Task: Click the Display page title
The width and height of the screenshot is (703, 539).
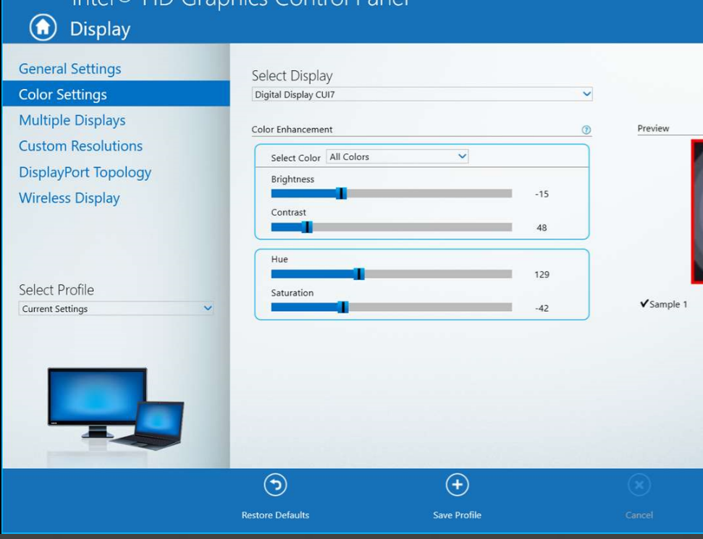Action: (100, 29)
